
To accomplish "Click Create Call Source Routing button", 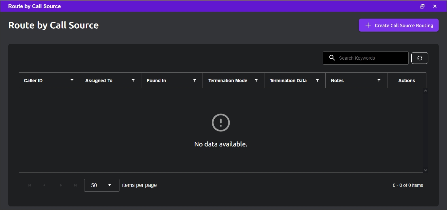I will click(x=399, y=25).
